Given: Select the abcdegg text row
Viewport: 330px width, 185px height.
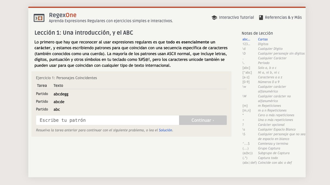Looking at the screenshot, I should coord(61,93).
